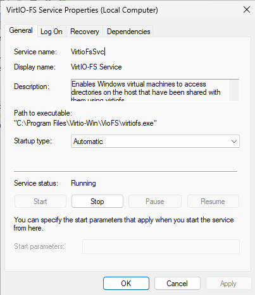Click the Pause service button

coord(155,202)
